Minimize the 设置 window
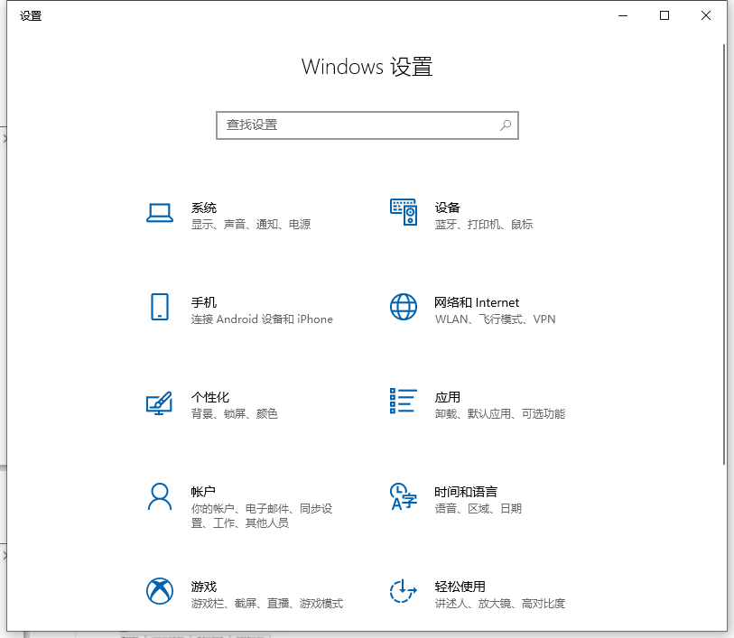 [x=623, y=15]
